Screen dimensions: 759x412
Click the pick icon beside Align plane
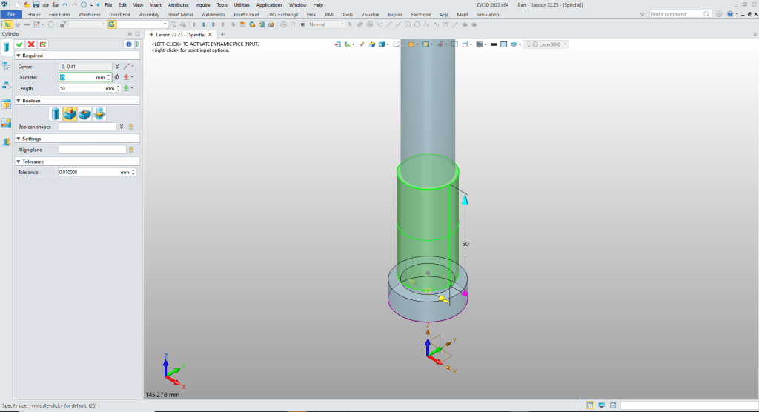point(131,150)
